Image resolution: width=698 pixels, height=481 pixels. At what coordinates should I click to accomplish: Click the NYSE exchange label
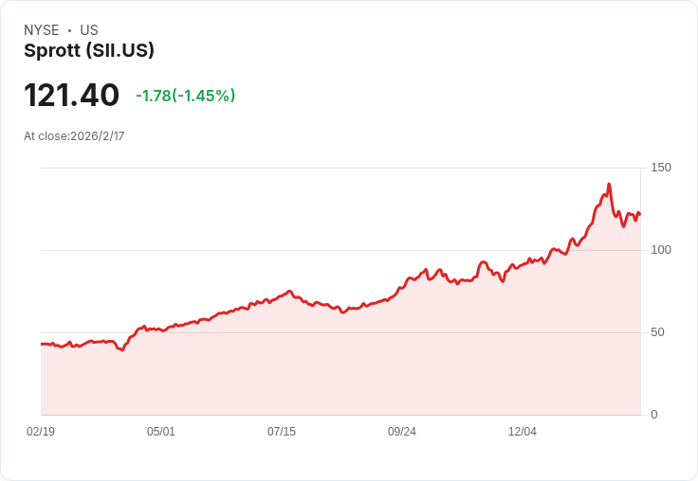[41, 30]
